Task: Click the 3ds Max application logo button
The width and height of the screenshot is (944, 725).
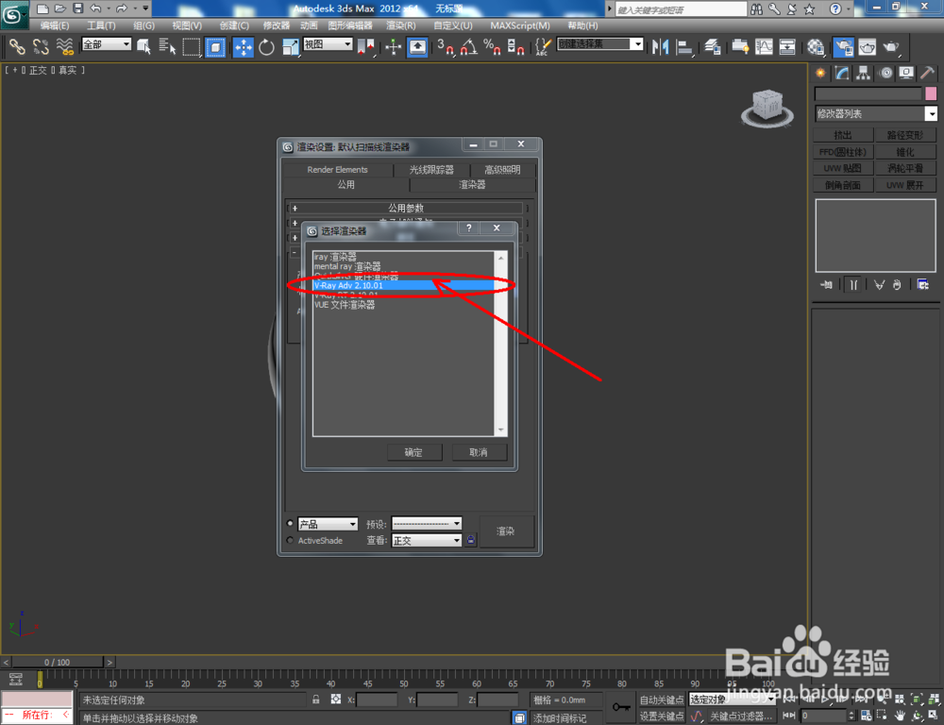Action: pos(13,14)
